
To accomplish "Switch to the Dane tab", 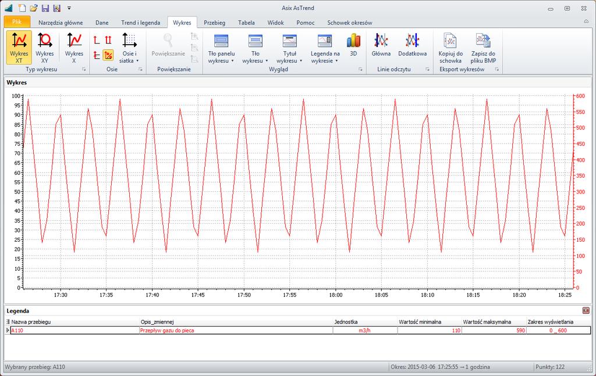I will pyautogui.click(x=102, y=23).
